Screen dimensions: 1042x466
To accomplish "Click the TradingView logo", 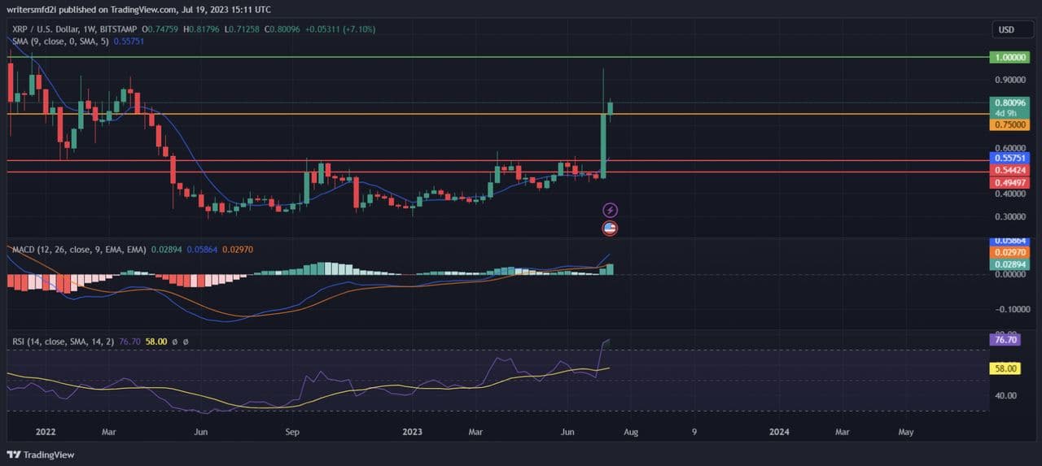I will [41, 455].
